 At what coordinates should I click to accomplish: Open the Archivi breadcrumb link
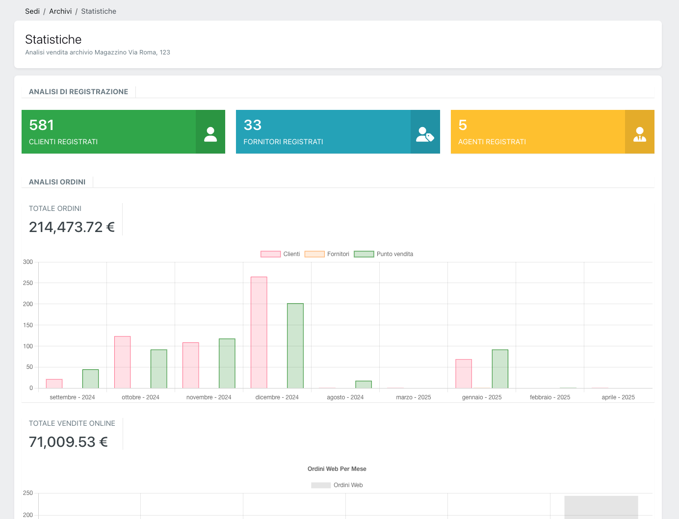click(60, 11)
